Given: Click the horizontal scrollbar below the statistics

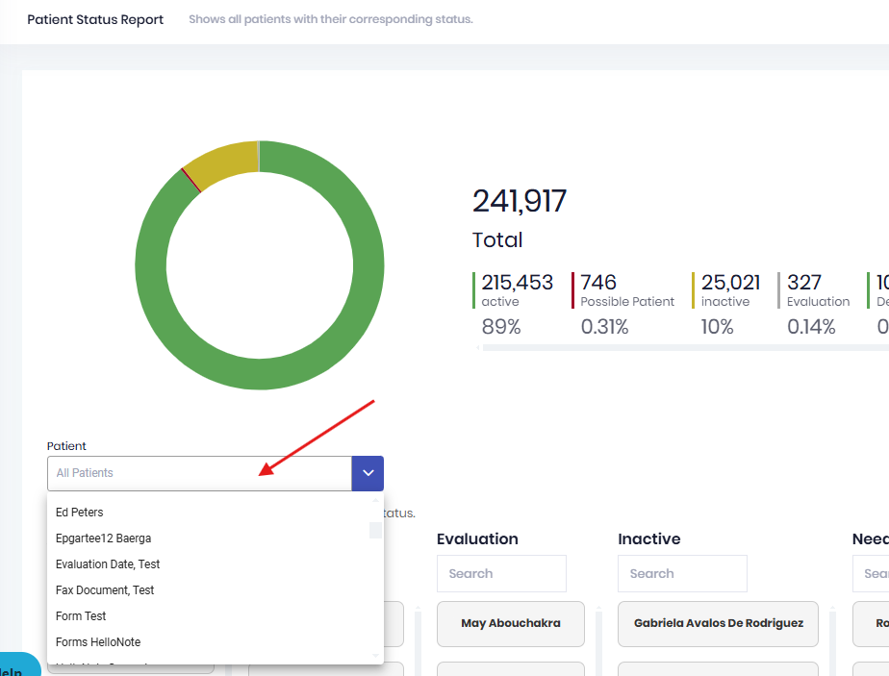Looking at the screenshot, I should [x=673, y=347].
